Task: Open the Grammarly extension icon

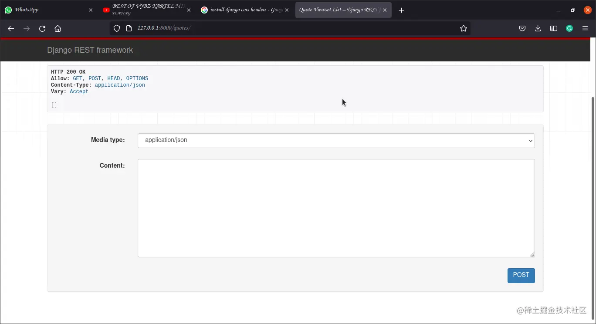Action: 569,28
